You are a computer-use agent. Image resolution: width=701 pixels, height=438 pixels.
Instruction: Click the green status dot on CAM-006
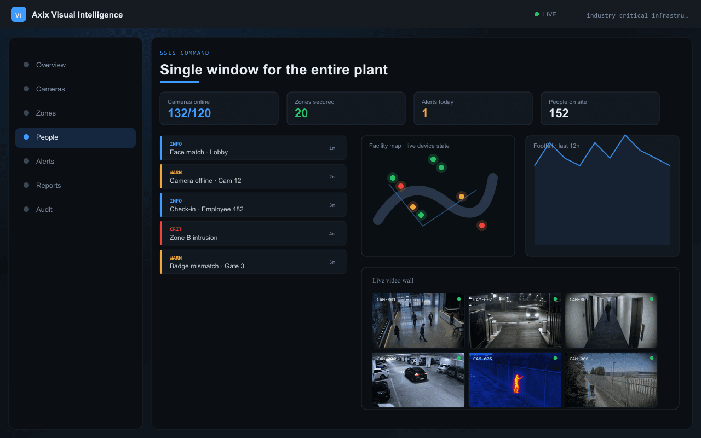click(652, 358)
